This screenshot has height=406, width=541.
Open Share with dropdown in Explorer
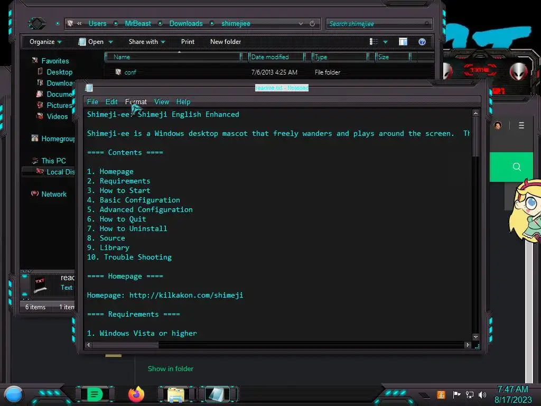coord(147,42)
